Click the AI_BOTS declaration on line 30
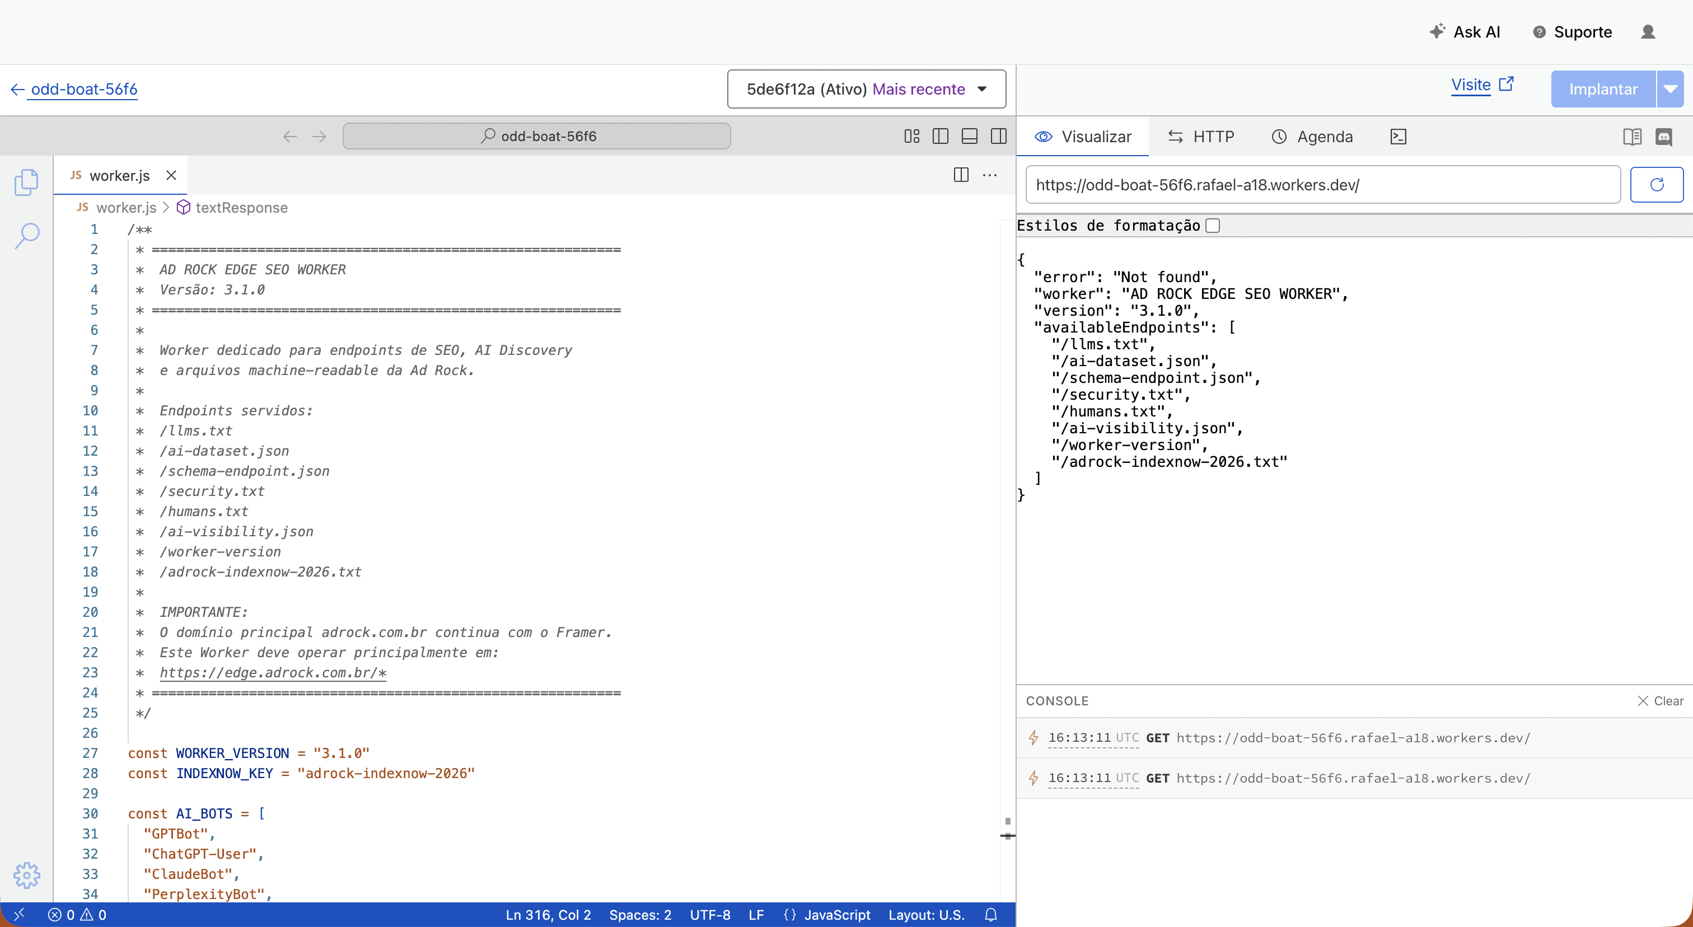Viewport: 1693px width, 927px height. [x=204, y=813]
